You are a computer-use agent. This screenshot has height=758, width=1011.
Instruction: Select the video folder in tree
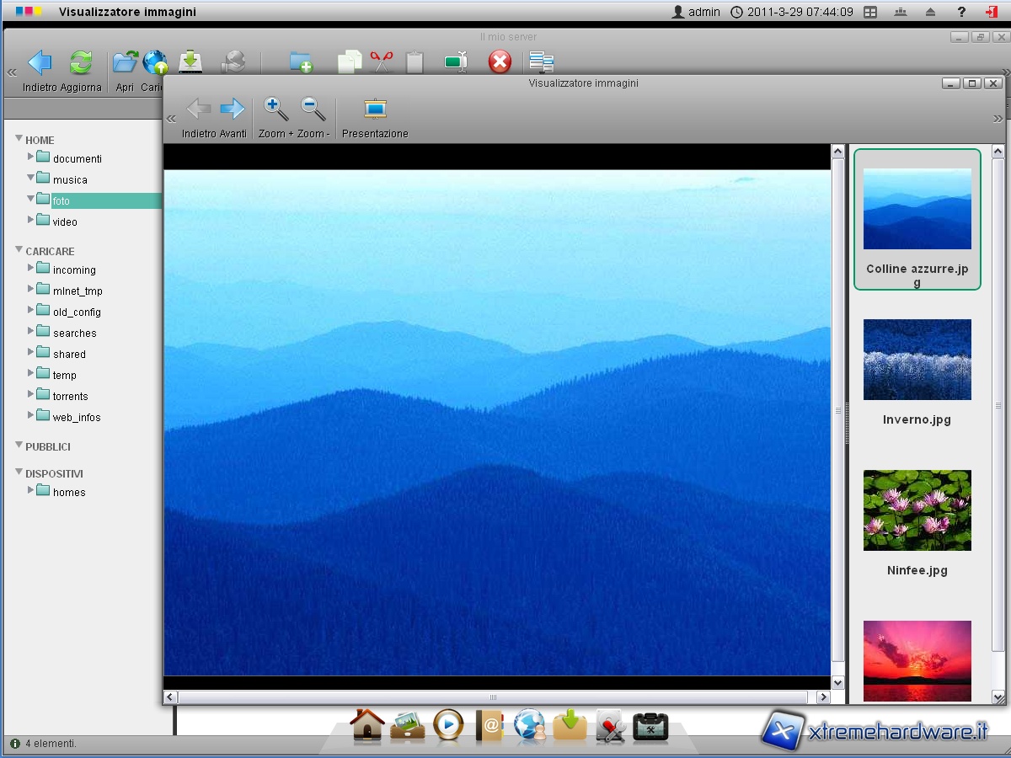tap(65, 222)
